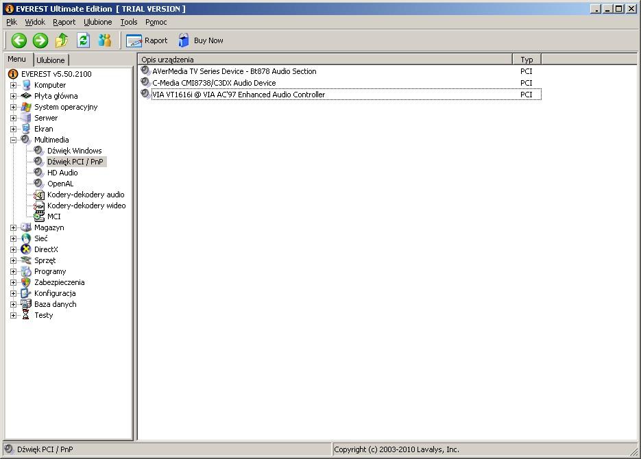Click Copyright Lavalys status bar text
The height and width of the screenshot is (459, 641).
tap(396, 449)
